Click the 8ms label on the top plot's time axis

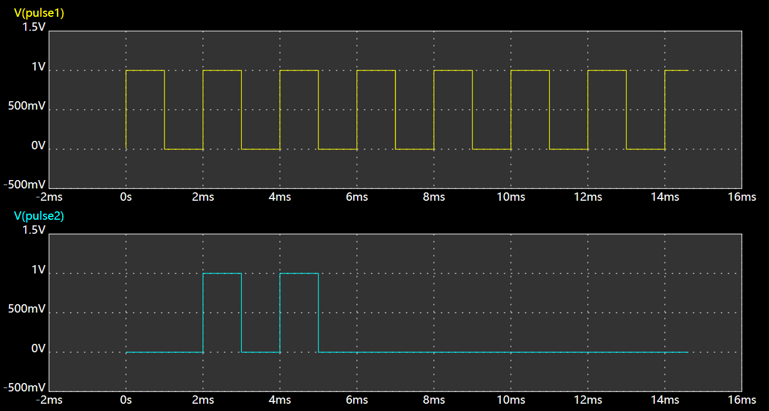pos(434,197)
